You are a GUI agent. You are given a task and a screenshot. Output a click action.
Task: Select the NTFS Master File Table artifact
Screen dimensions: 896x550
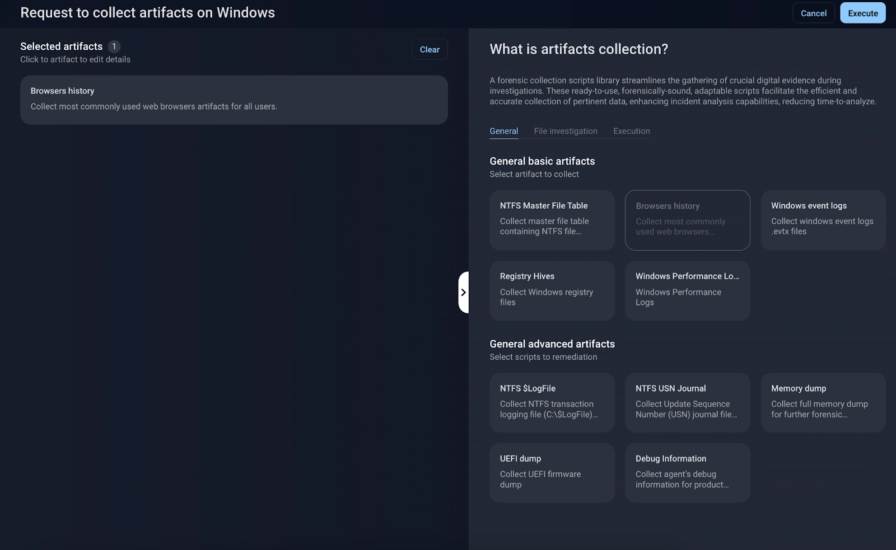(x=552, y=220)
